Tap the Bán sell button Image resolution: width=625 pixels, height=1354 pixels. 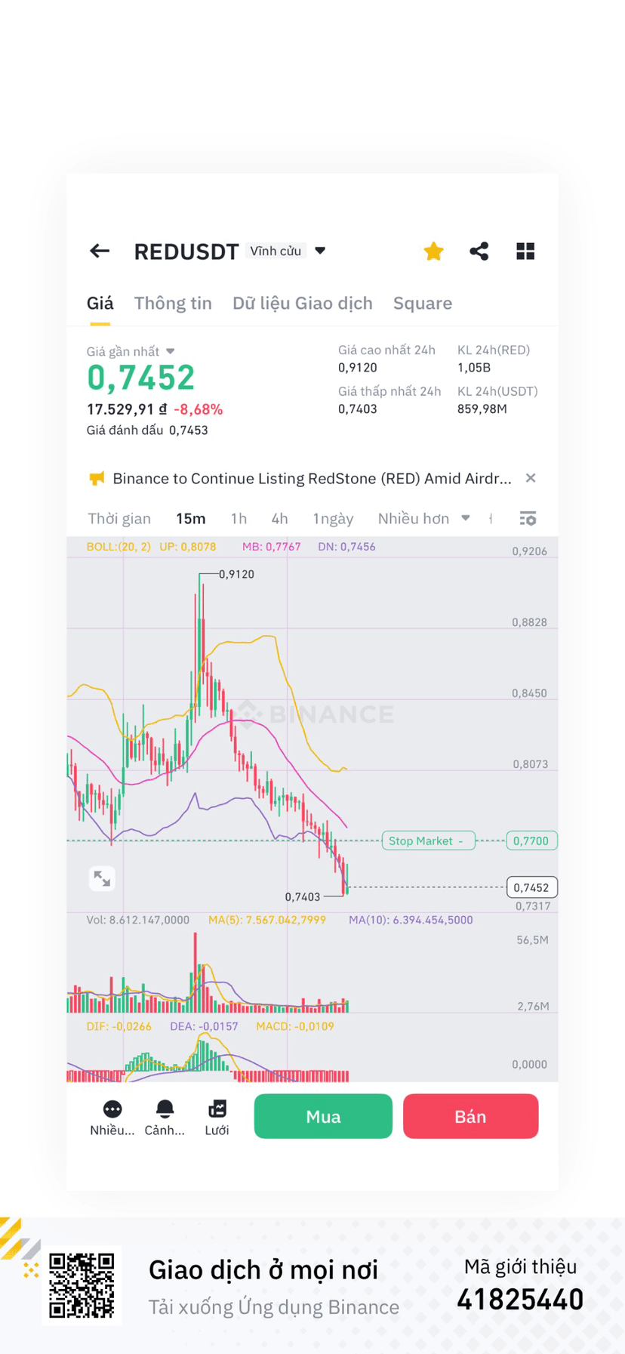470,1116
